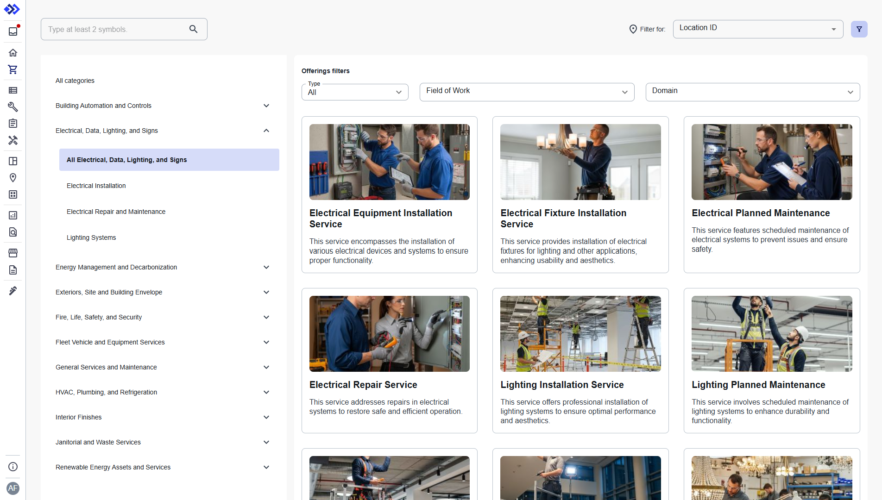Screen dimensions: 882x500
Task: Open the crossed tools sidebar icon
Action: tap(13, 140)
